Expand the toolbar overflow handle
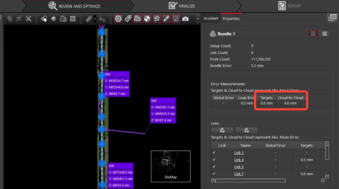This screenshot has width=339, height=189. pyautogui.click(x=198, y=19)
